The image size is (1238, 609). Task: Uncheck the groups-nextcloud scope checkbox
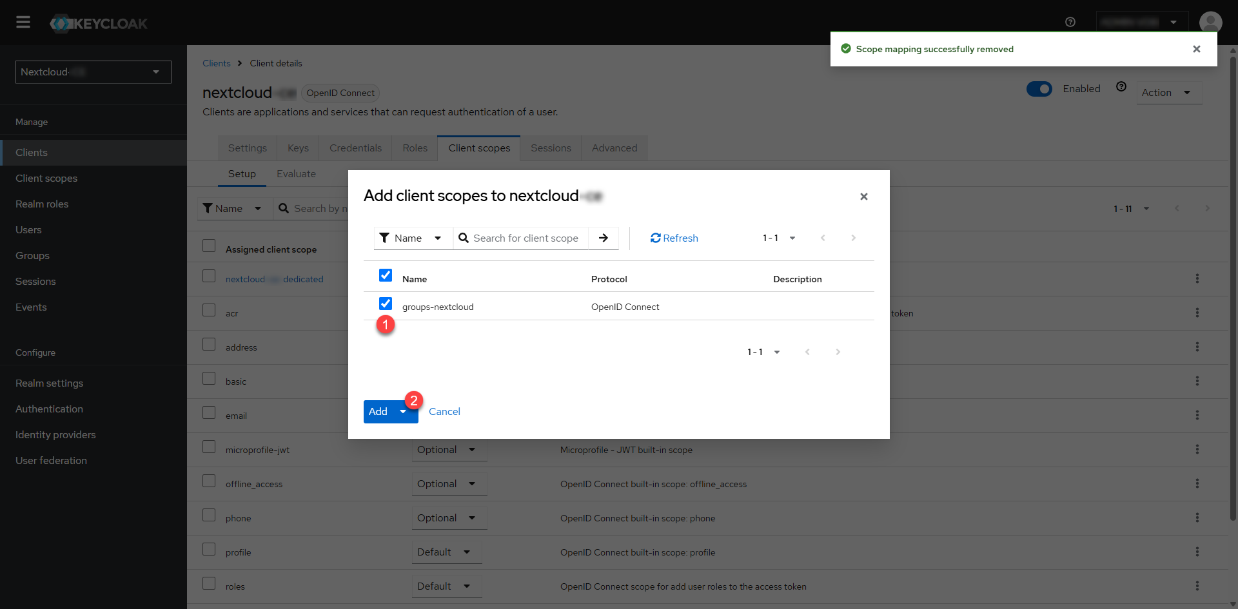386,304
